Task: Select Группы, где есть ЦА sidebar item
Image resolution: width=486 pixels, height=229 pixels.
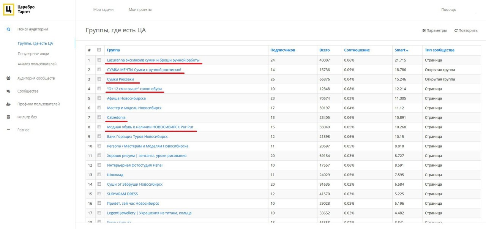Action: pos(35,43)
